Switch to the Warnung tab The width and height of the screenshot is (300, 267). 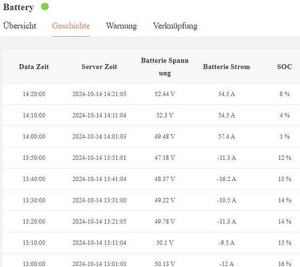coord(122,26)
